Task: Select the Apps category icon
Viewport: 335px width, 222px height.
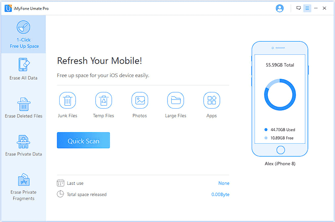Action: [x=212, y=100]
